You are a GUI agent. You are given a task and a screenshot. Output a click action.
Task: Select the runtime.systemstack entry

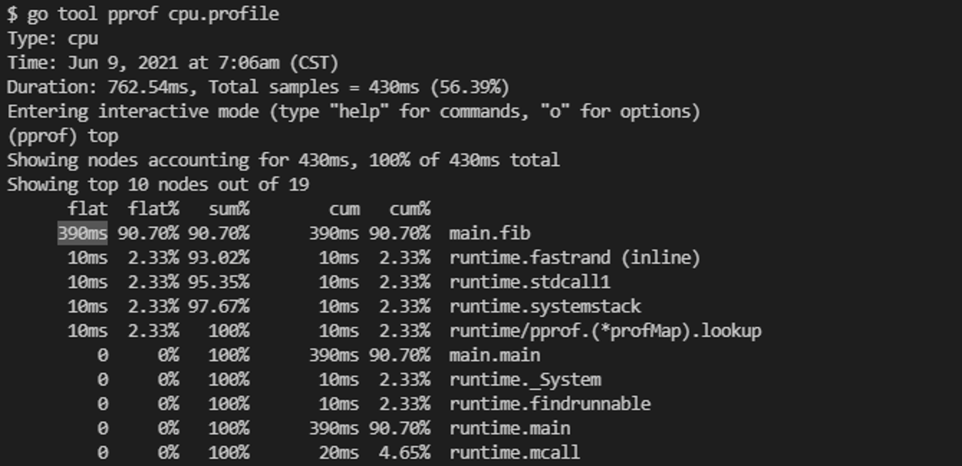545,307
